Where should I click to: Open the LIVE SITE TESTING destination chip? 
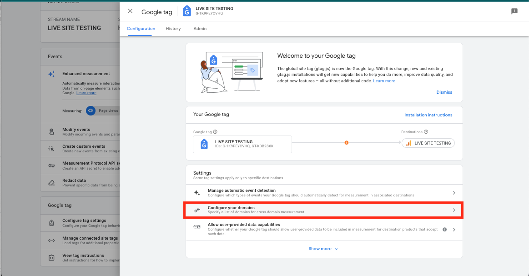428,143
